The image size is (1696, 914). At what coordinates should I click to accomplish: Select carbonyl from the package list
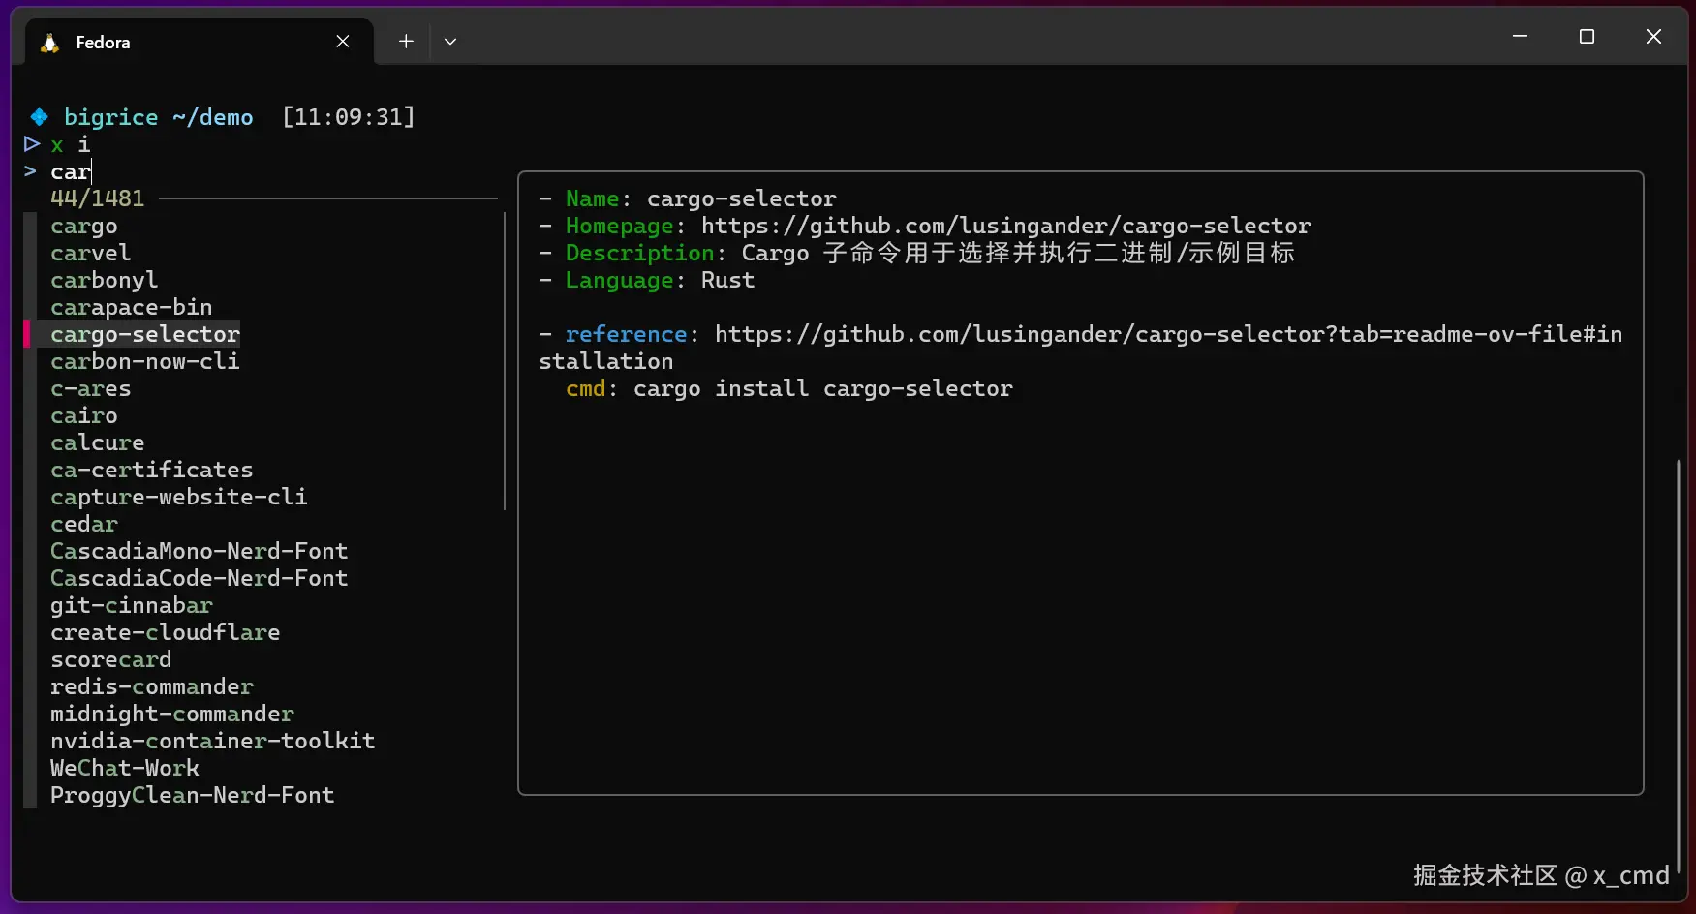104,280
